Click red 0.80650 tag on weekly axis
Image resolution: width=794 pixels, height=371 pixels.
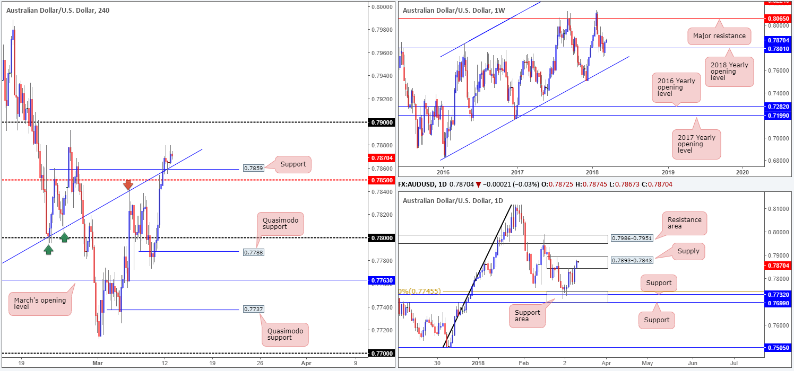click(x=779, y=18)
